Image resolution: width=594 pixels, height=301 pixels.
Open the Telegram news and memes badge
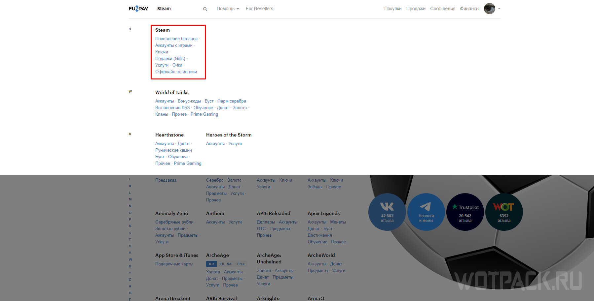tap(426, 212)
